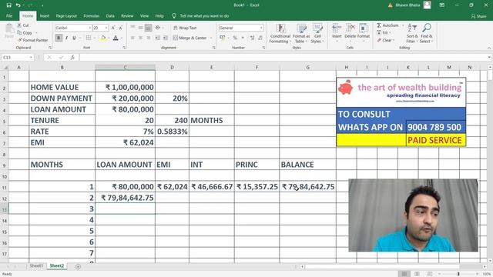Image resolution: width=493 pixels, height=277 pixels.
Task: Apply the yellow Fill Color
Action: pyautogui.click(x=103, y=38)
